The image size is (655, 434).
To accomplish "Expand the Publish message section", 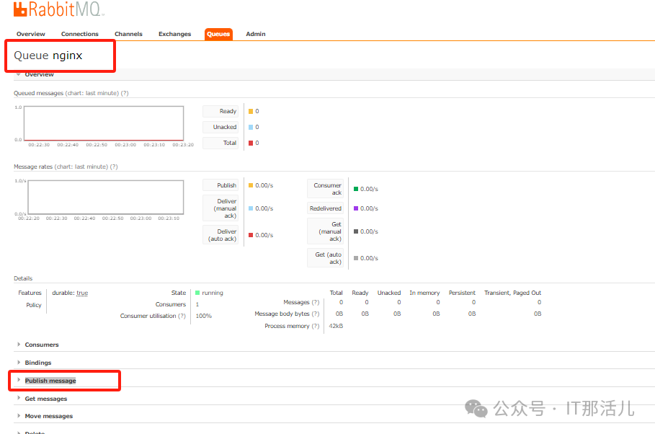I will click(50, 381).
